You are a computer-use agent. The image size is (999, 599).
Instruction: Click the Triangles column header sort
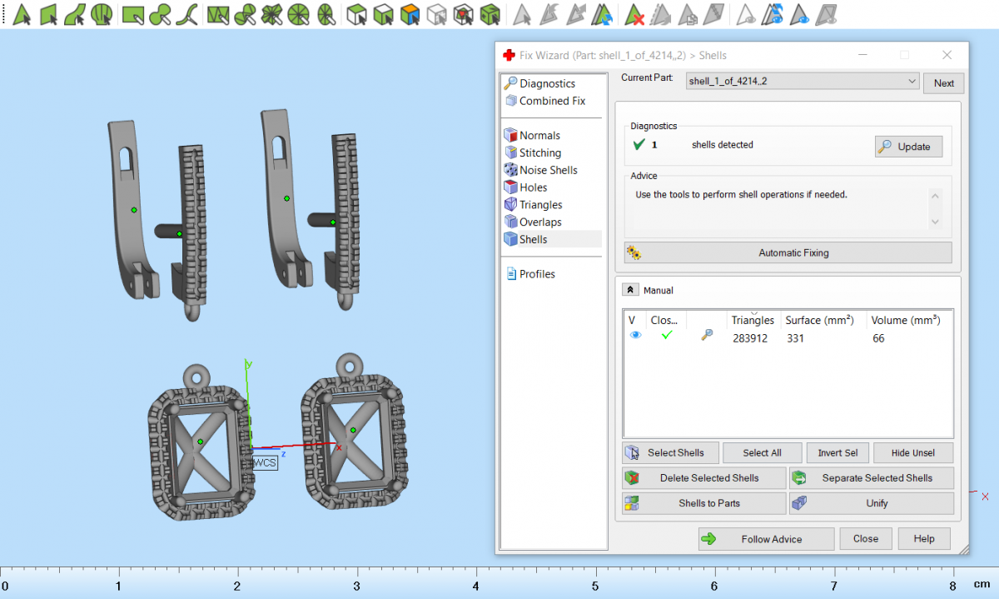[x=752, y=320]
